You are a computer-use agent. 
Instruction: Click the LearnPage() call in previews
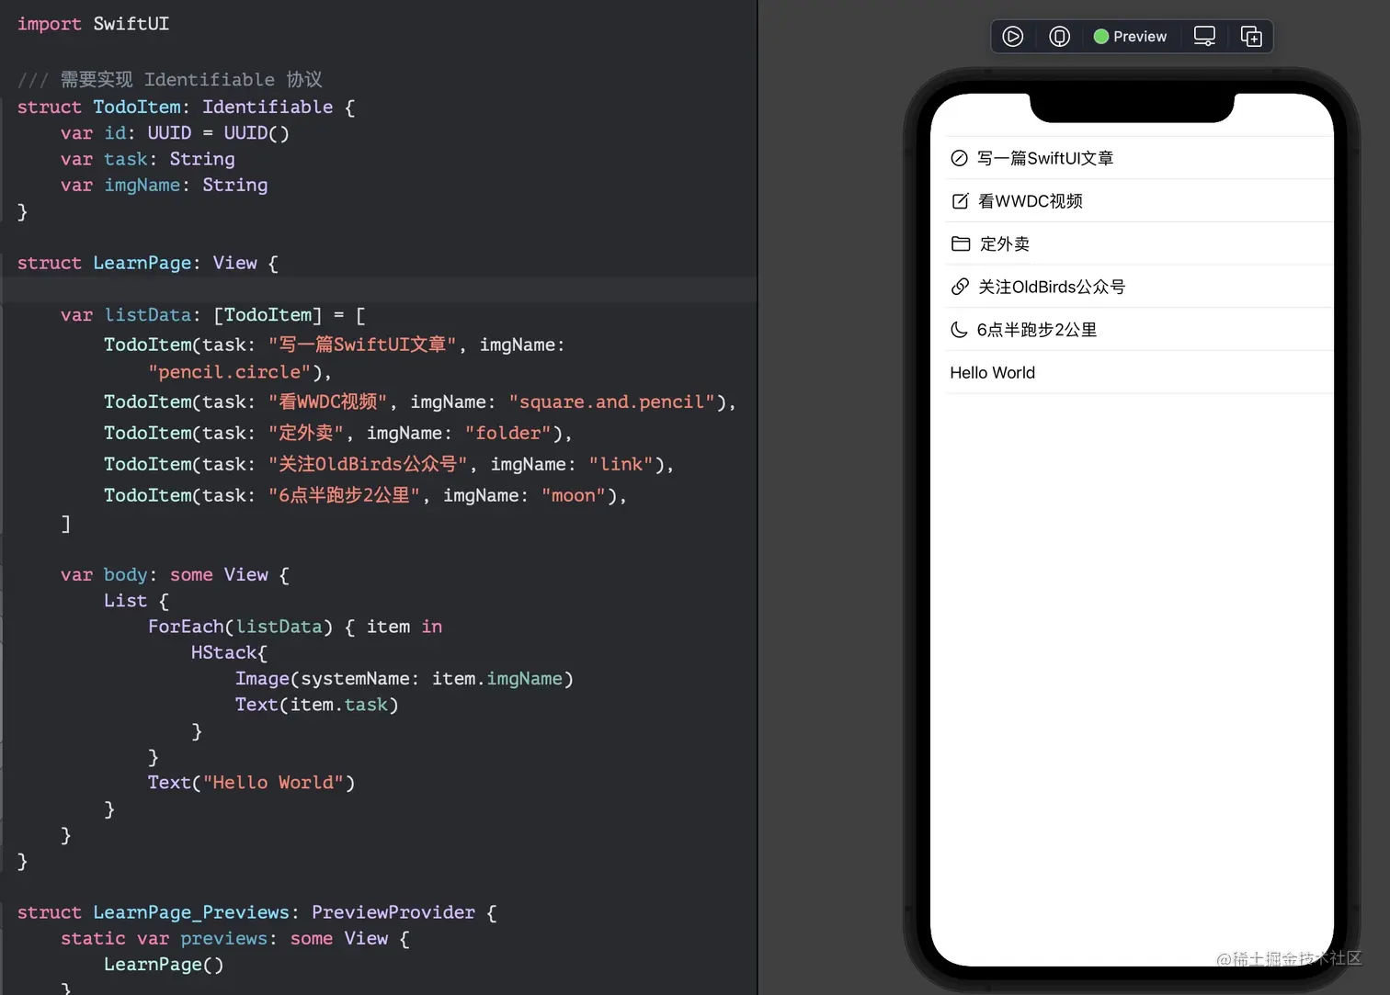pos(164,965)
